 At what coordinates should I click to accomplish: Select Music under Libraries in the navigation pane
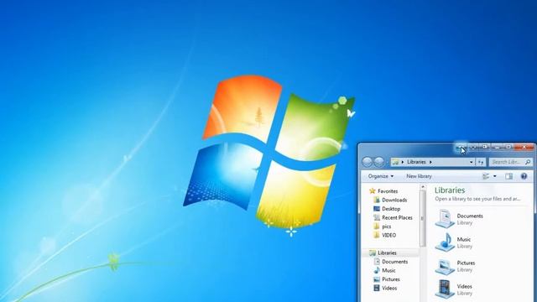(x=384, y=270)
